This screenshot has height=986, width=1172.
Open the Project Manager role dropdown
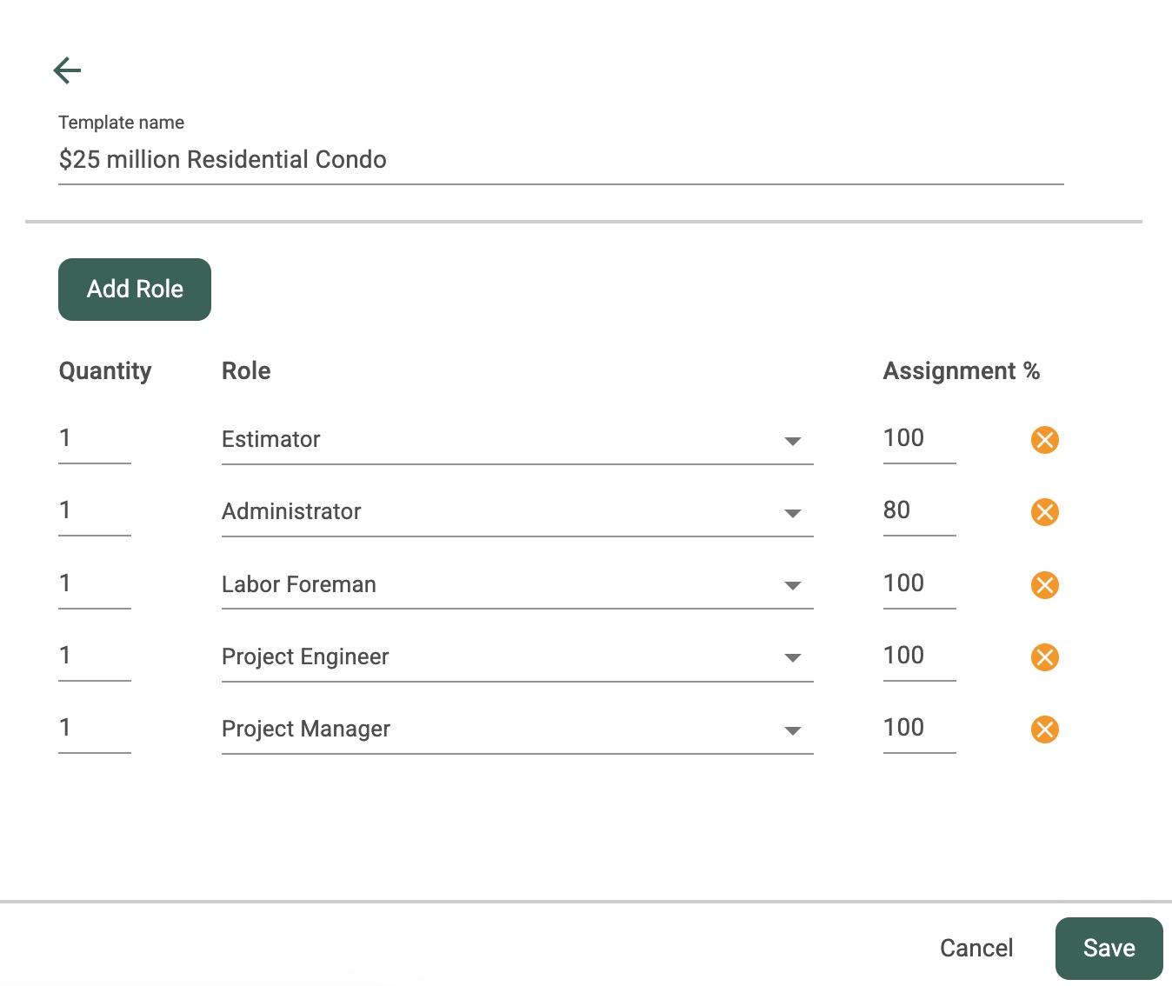point(517,730)
